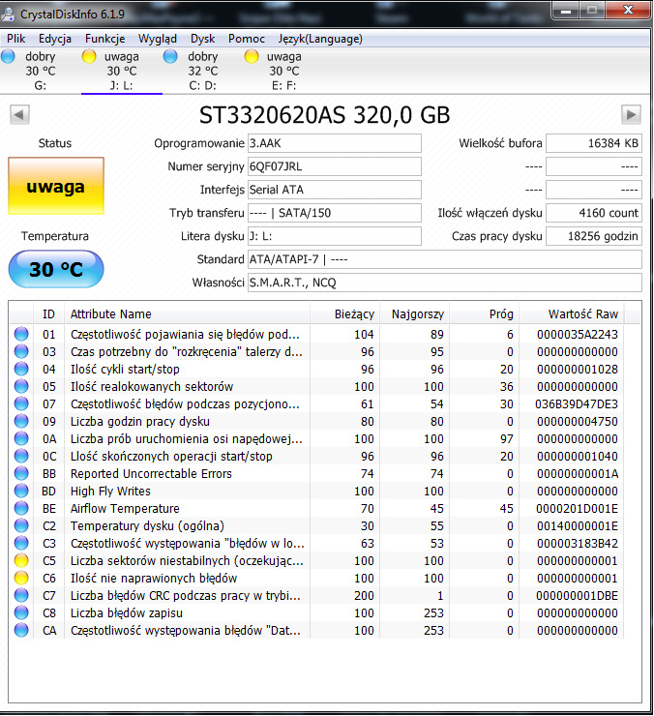
Task: Open the Plik menu
Action: (16, 39)
